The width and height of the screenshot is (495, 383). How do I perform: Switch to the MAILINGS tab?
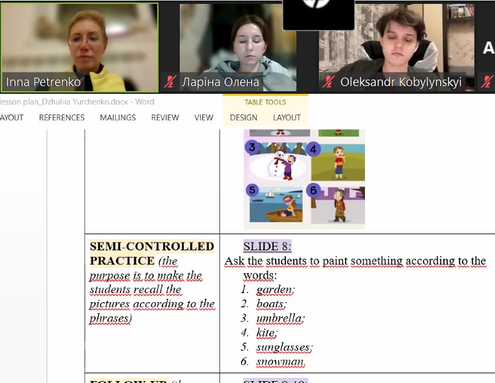[x=118, y=118]
